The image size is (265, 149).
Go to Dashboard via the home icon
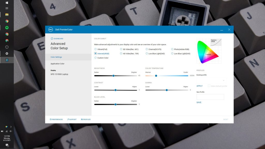tap(52, 39)
